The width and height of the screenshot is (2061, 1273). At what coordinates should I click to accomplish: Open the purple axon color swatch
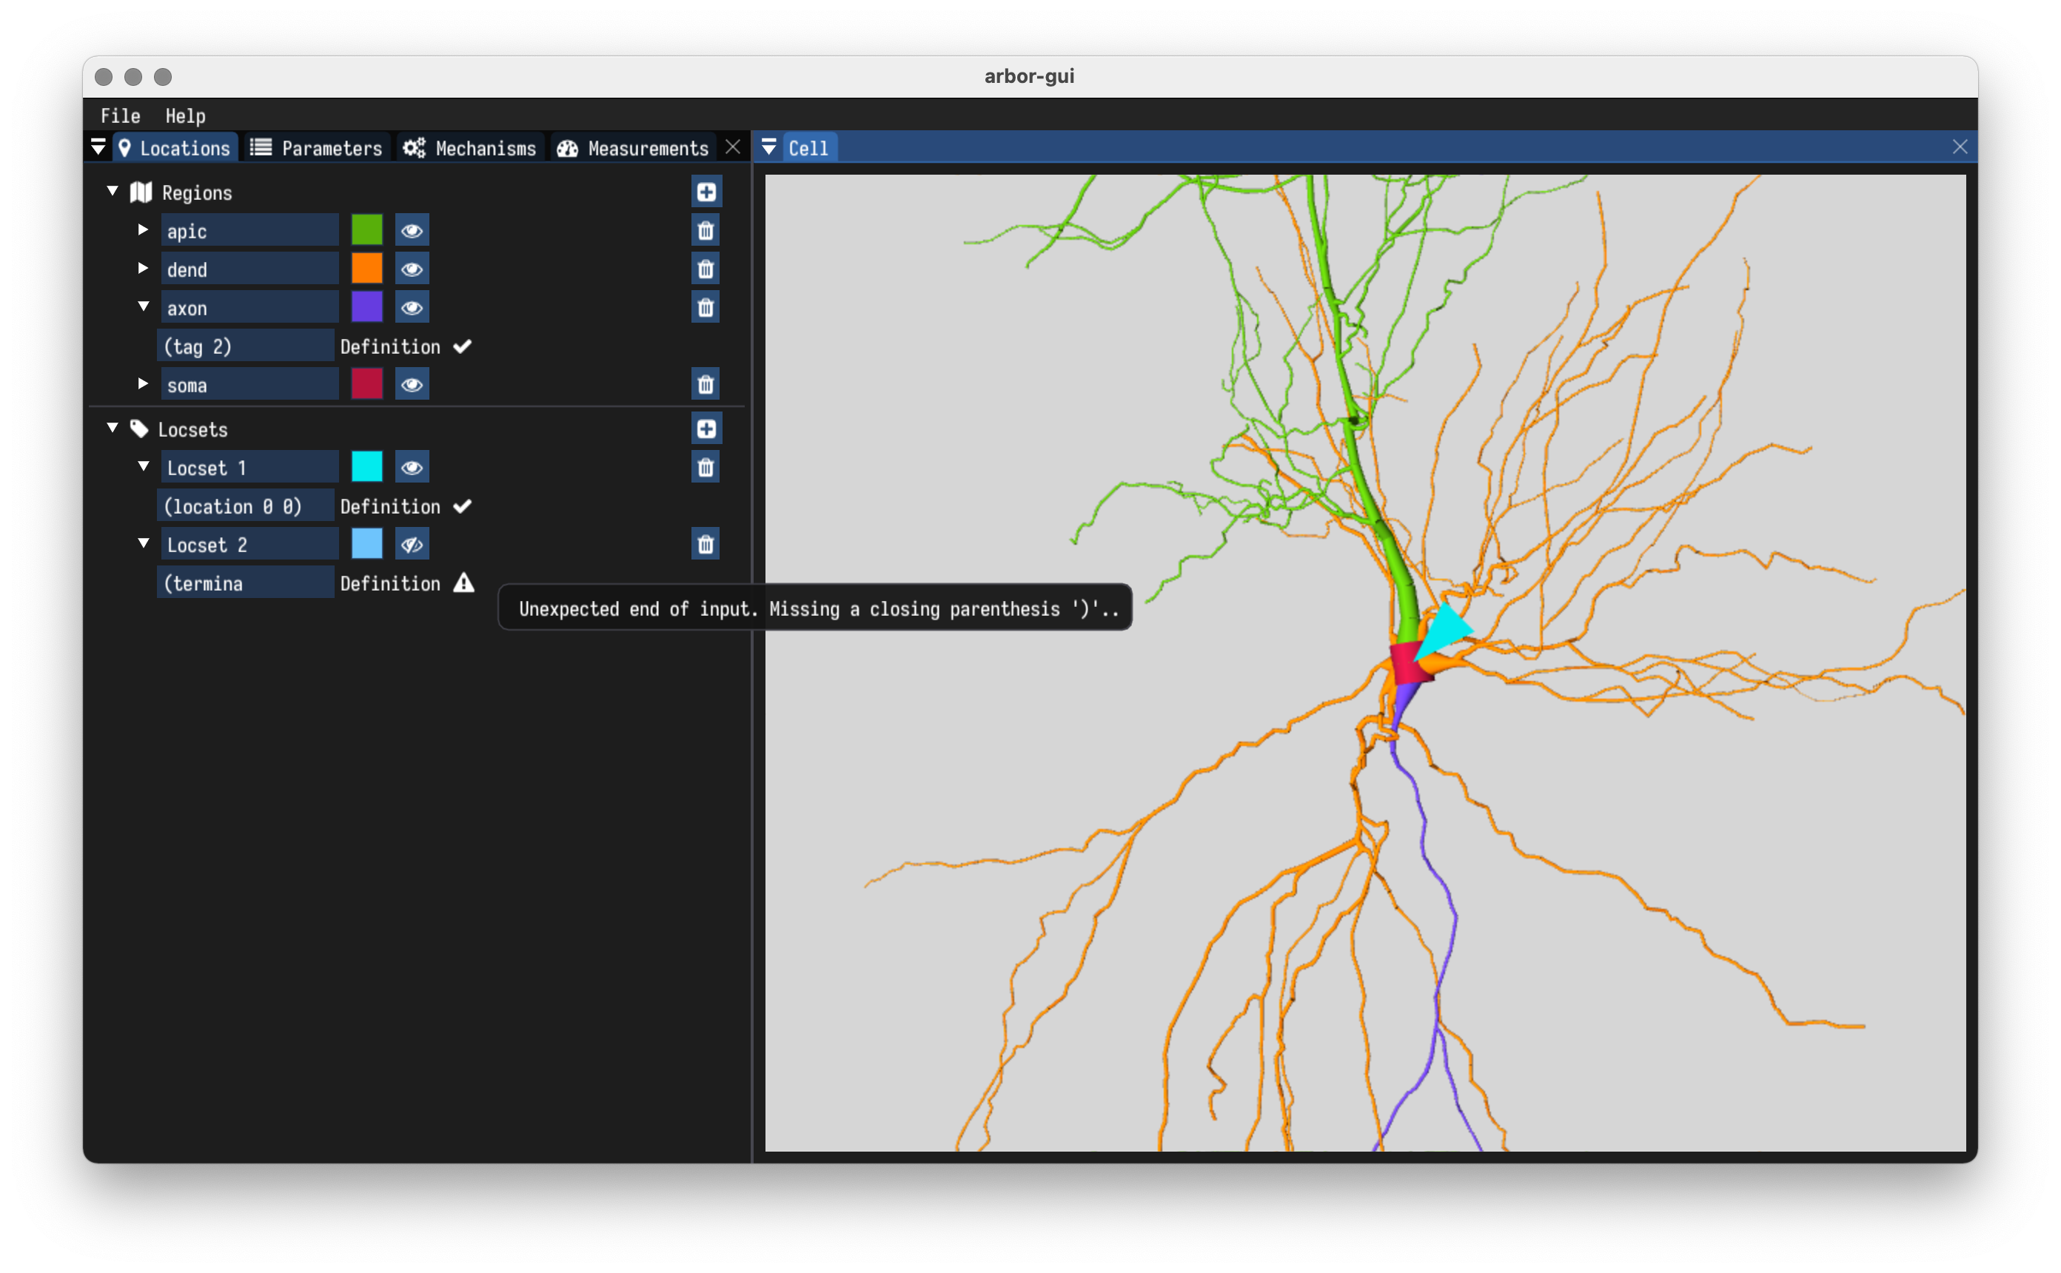click(x=366, y=307)
